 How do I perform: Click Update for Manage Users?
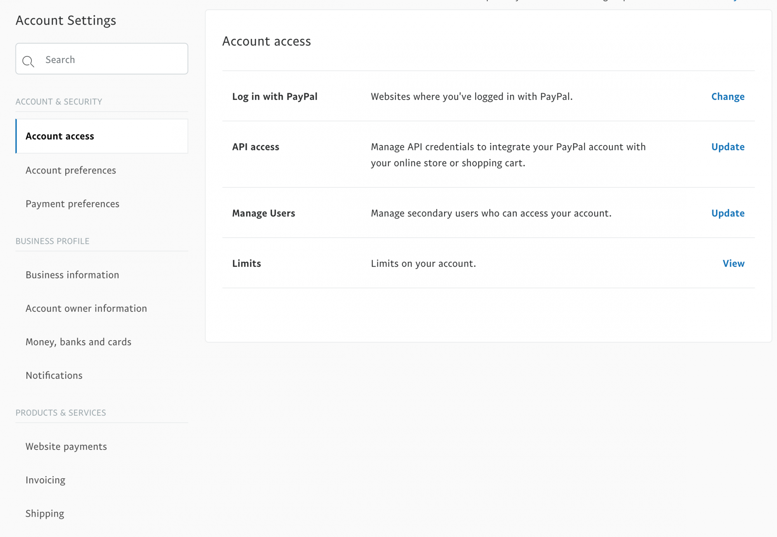point(728,213)
